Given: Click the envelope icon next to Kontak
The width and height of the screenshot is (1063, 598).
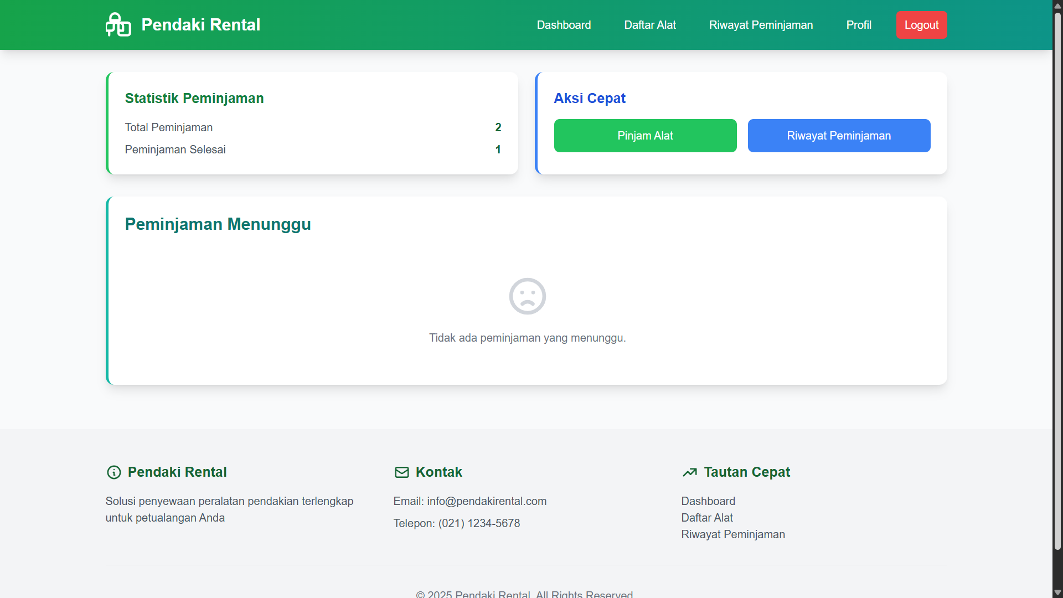Looking at the screenshot, I should pyautogui.click(x=401, y=472).
